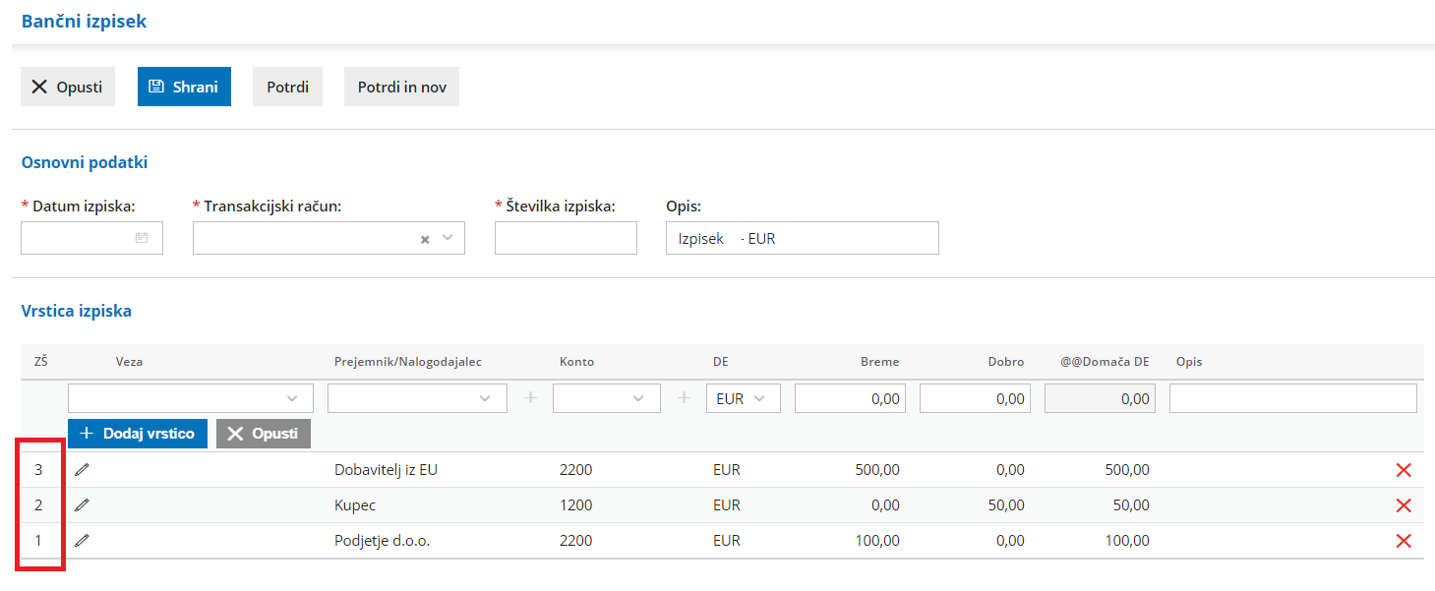Click the Dobavitelj iz EU cell
This screenshot has height=591, width=1435.
pyautogui.click(x=386, y=470)
